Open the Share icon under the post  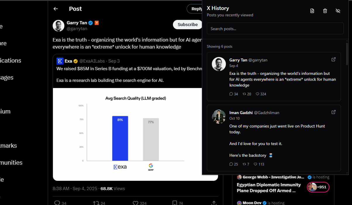[214, 203]
